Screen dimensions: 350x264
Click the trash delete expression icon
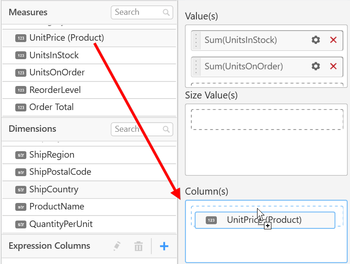139,246
